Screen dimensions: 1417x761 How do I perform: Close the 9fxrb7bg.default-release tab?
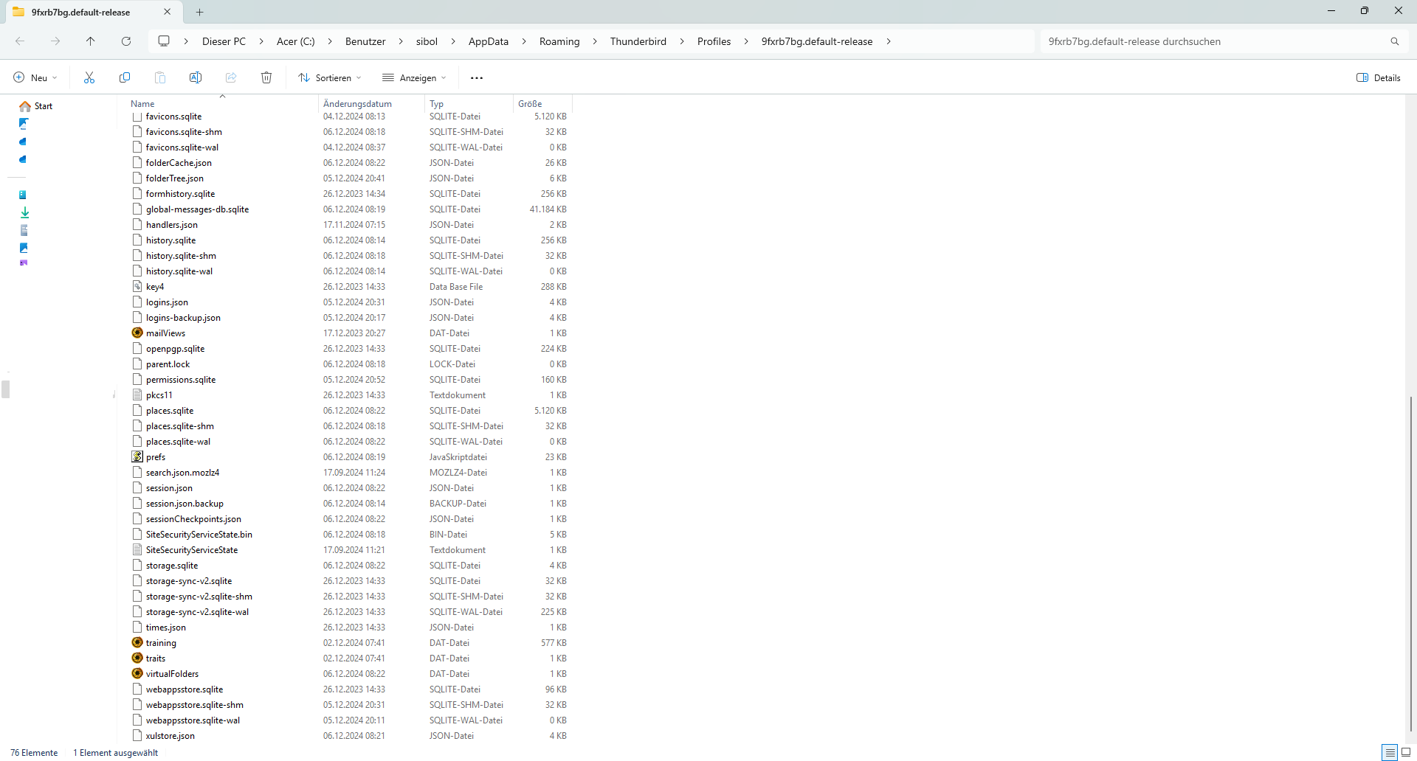pos(168,12)
